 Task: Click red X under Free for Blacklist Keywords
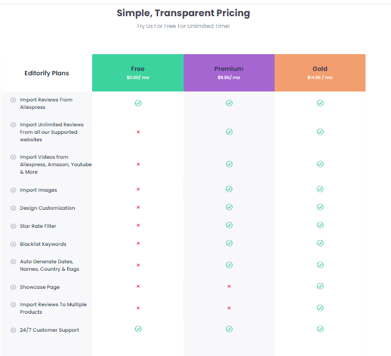click(138, 243)
